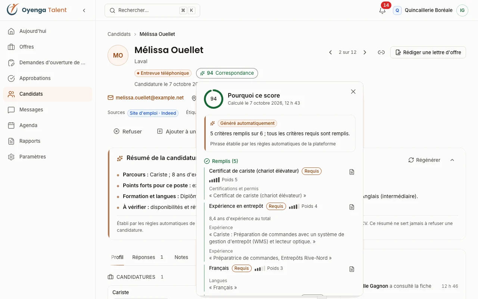This screenshot has width=478, height=299.
Task: Click the Refuser button
Action: [x=128, y=132]
